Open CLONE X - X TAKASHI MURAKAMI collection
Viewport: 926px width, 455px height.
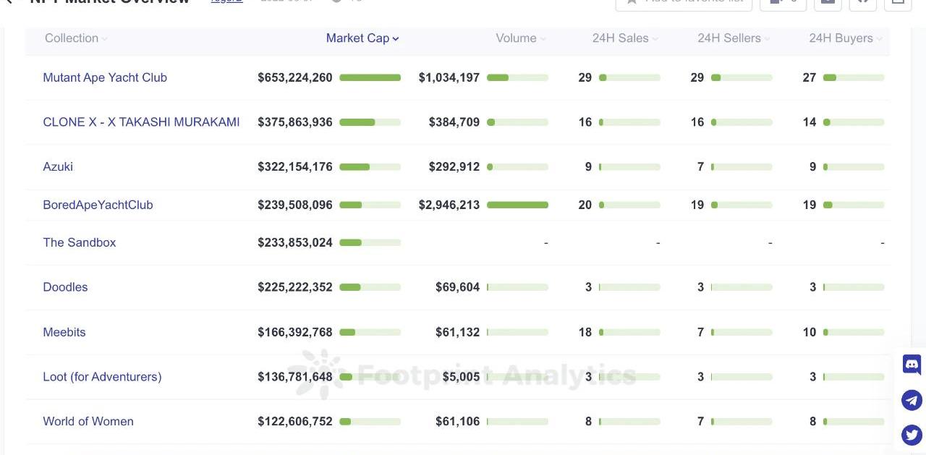pos(141,122)
